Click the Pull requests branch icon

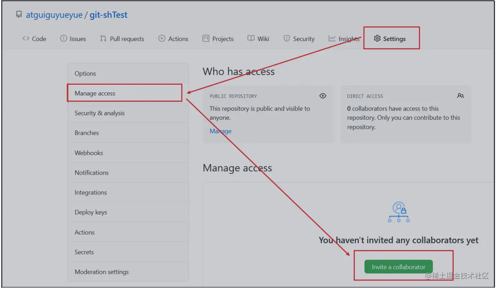(103, 39)
